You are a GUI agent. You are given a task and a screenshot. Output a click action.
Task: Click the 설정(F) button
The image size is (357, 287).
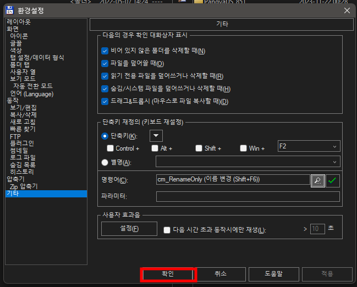[129, 229]
